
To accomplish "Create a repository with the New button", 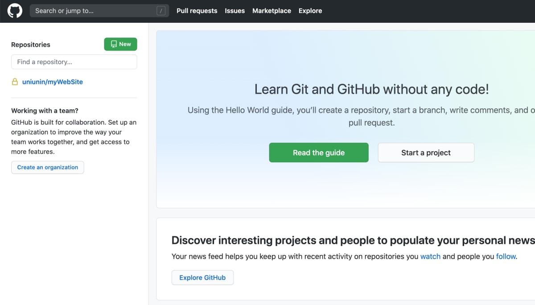I will (x=120, y=44).
